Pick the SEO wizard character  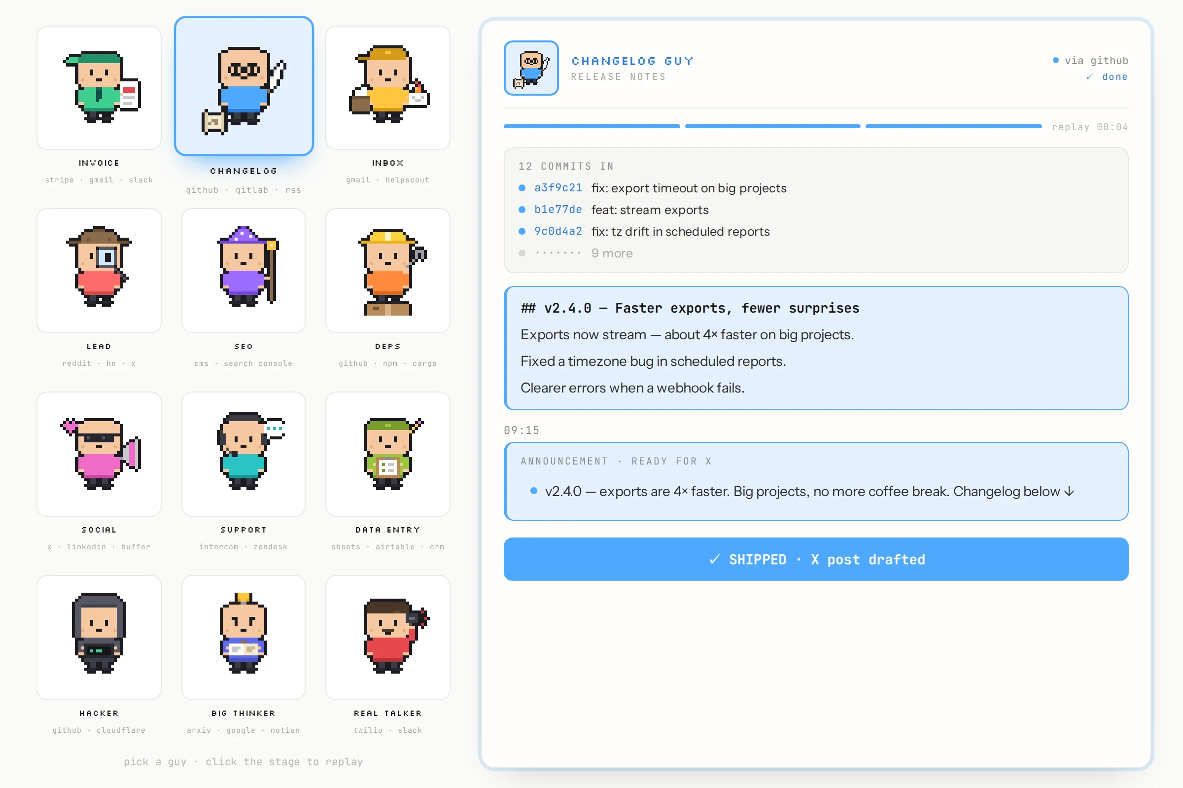coord(244,270)
